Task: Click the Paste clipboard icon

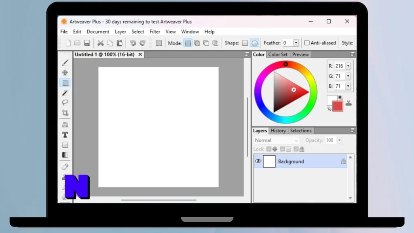Action: (x=119, y=43)
